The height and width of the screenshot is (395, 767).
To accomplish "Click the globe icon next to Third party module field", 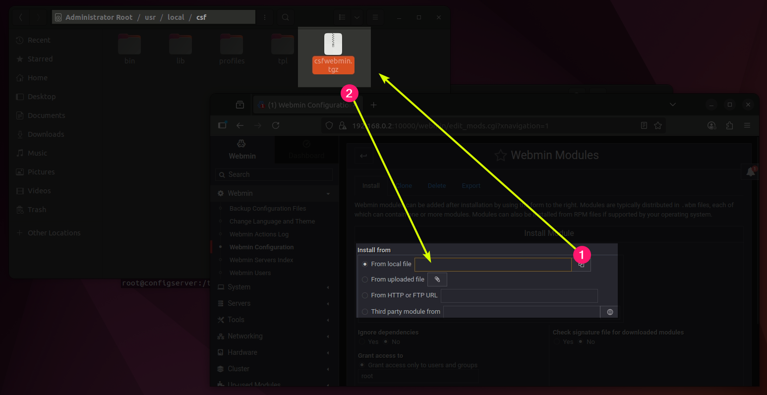I will [609, 312].
